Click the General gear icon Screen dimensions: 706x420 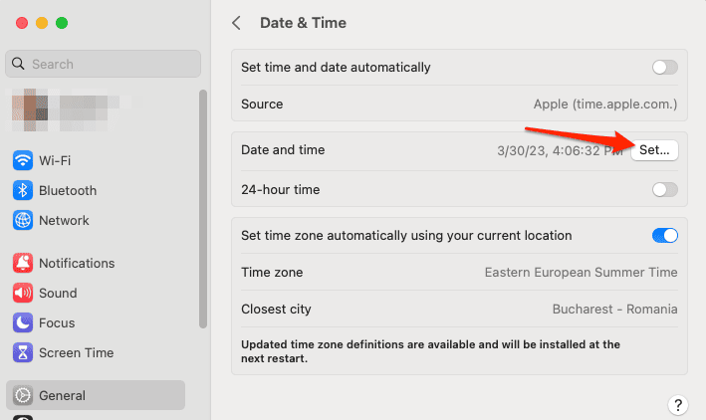click(23, 395)
